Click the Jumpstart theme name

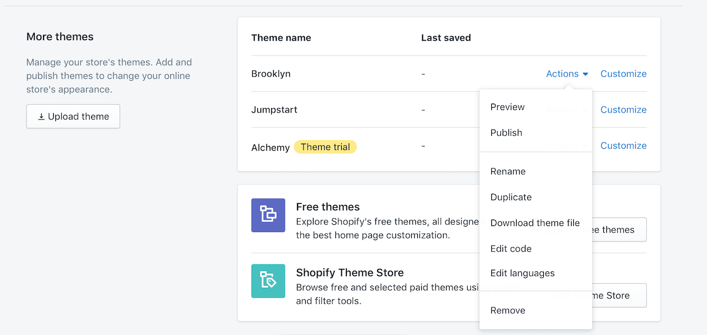point(274,110)
